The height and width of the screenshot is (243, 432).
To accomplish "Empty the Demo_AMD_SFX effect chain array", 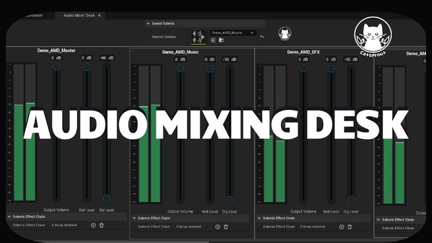I will coord(350,227).
